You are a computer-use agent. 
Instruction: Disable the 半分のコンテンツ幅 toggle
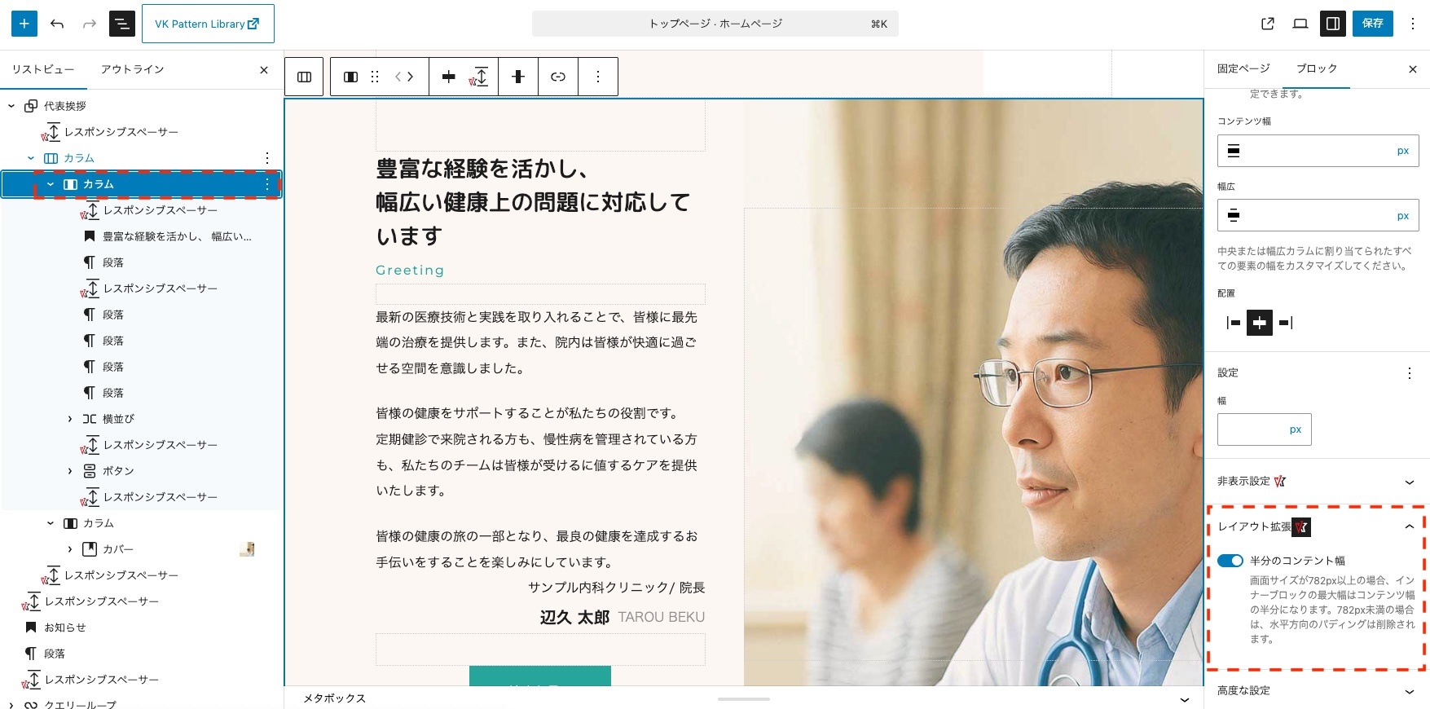1230,561
